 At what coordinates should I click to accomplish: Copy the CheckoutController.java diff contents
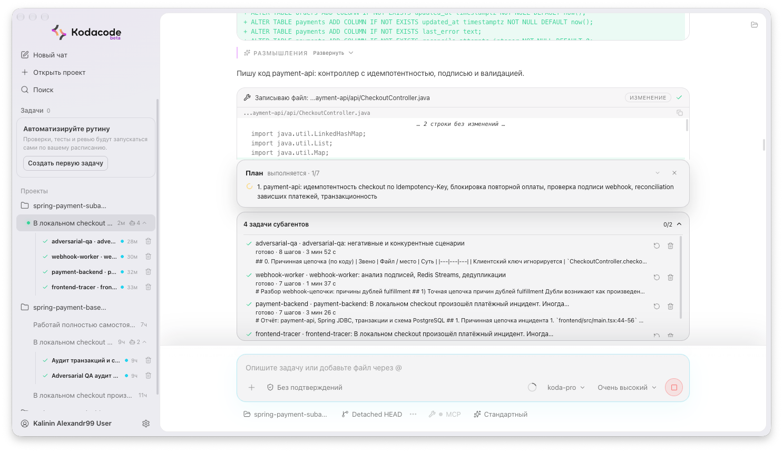click(x=680, y=113)
